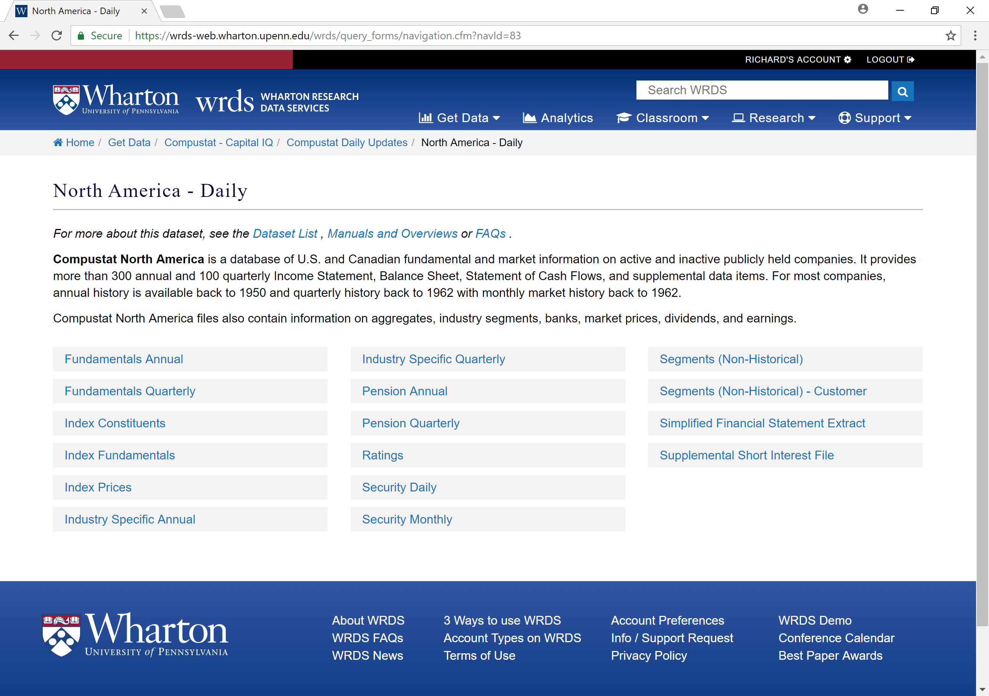
Task: Click the Home house icon in breadcrumb
Action: coord(58,143)
